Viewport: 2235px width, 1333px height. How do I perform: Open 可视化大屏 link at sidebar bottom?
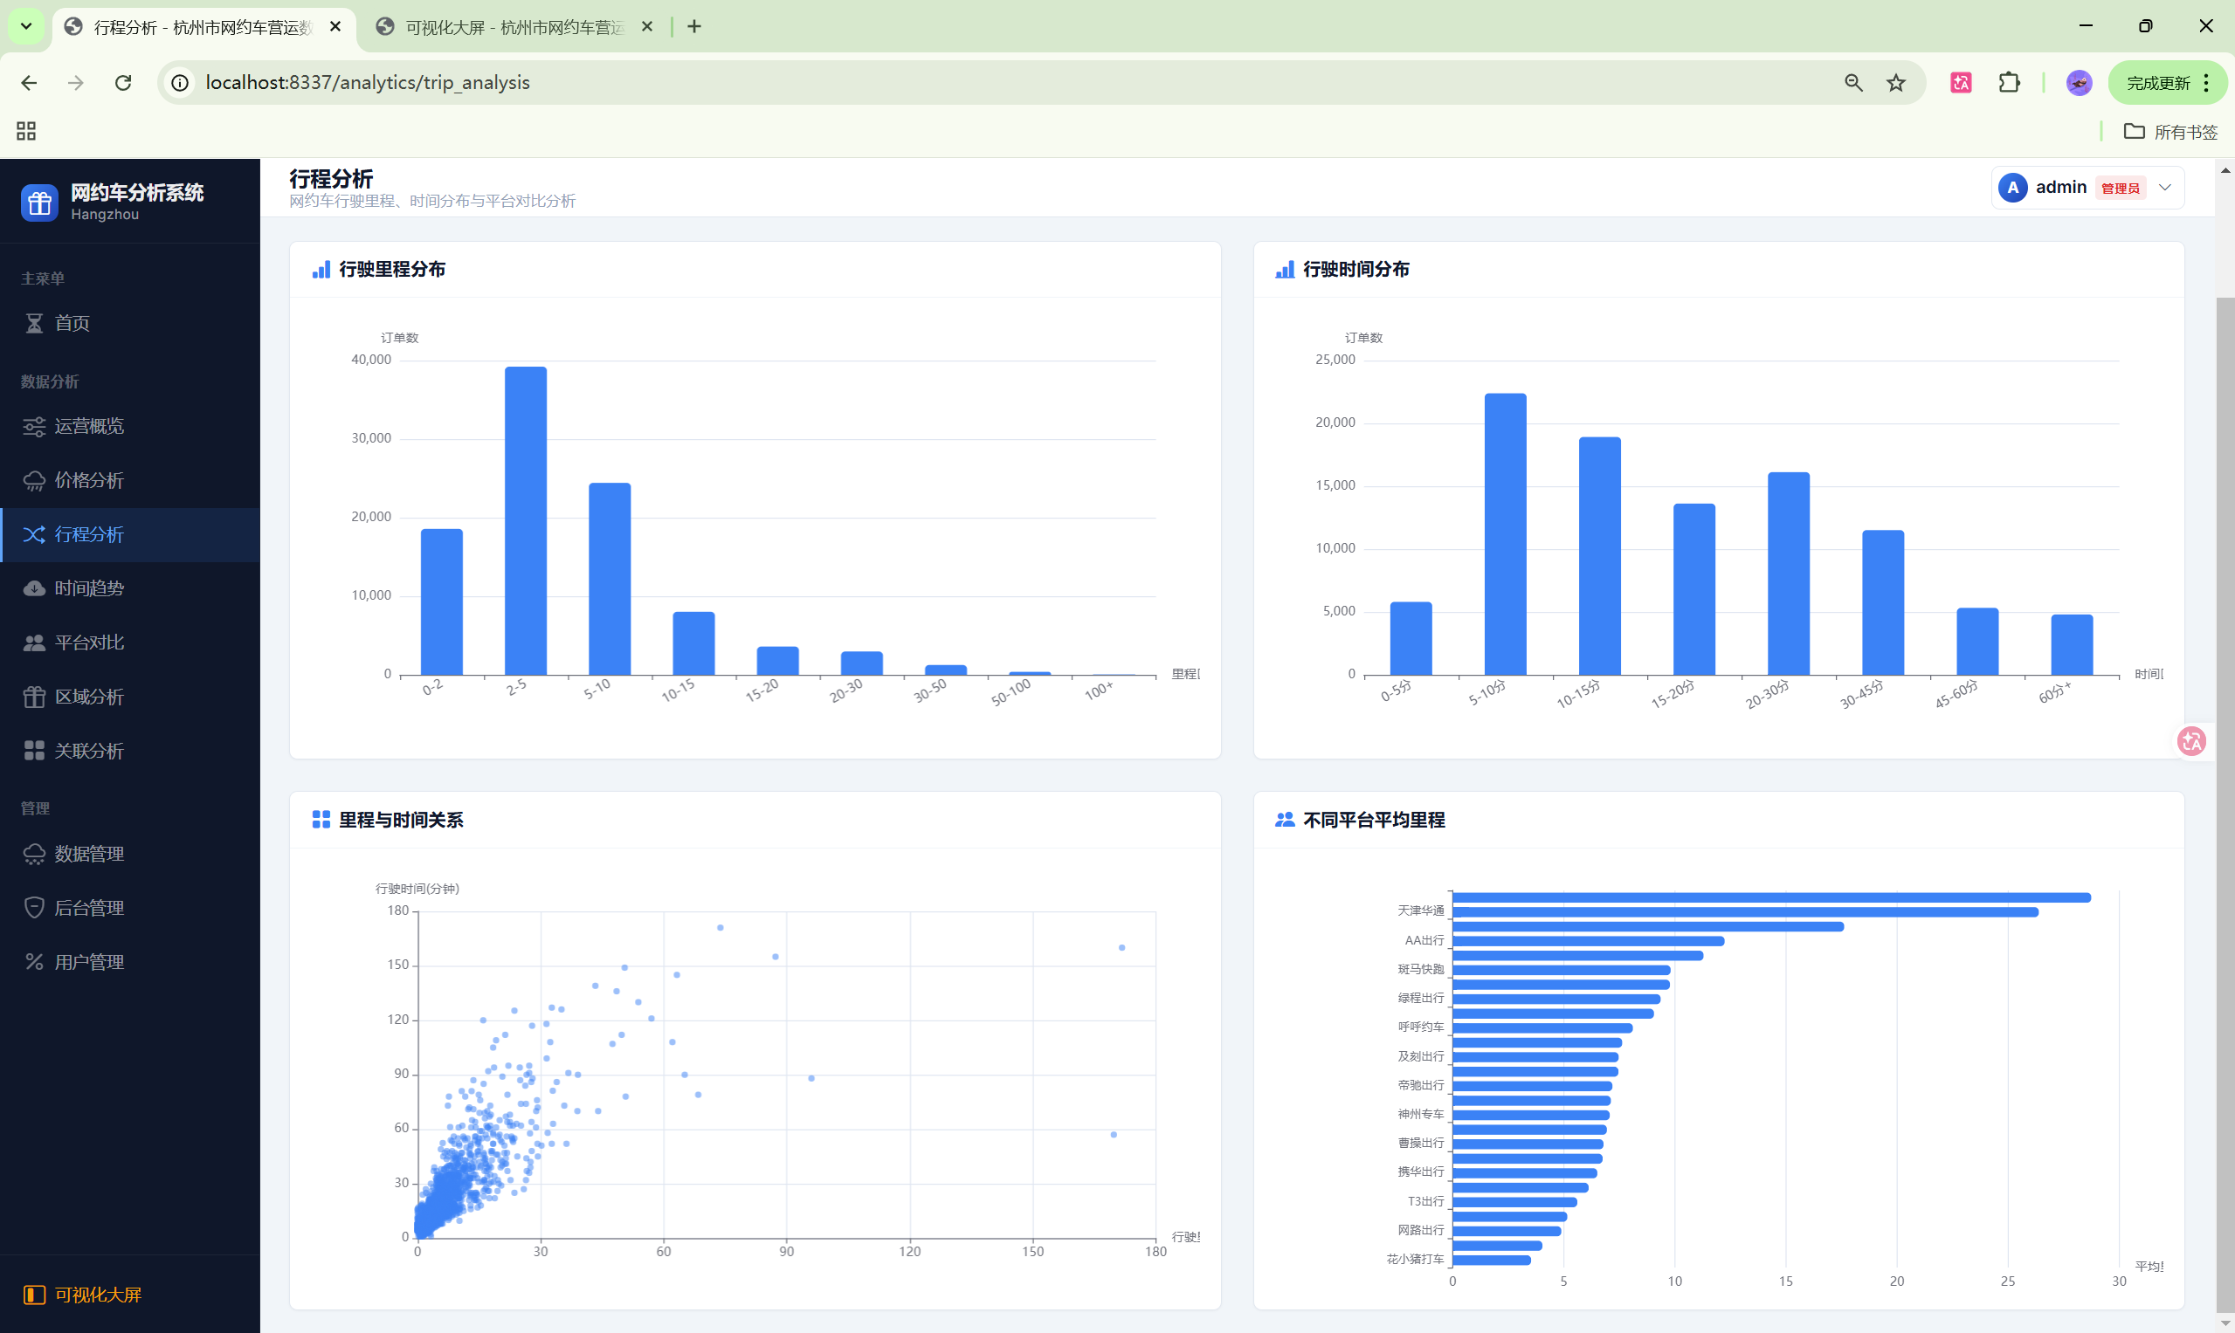point(97,1295)
